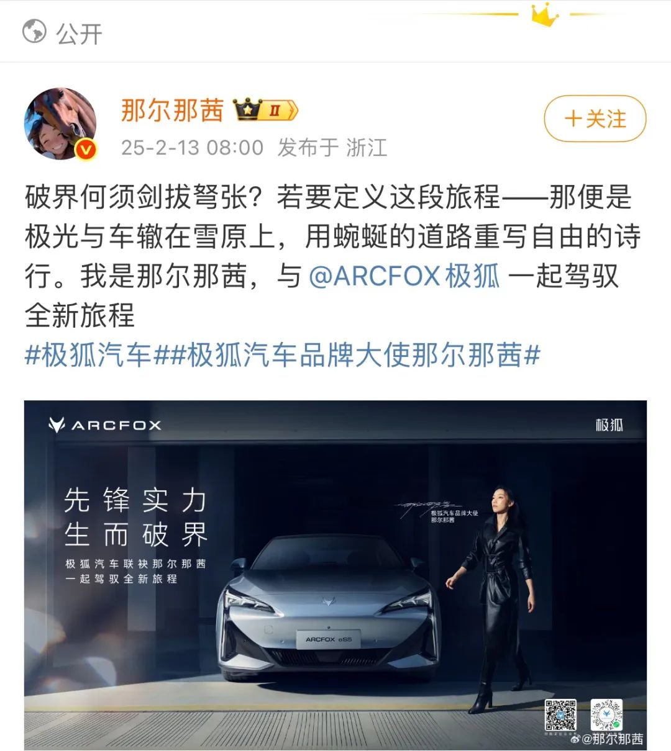Tap the 发布于 浙江 location label
The height and width of the screenshot is (751, 671).
tap(332, 148)
